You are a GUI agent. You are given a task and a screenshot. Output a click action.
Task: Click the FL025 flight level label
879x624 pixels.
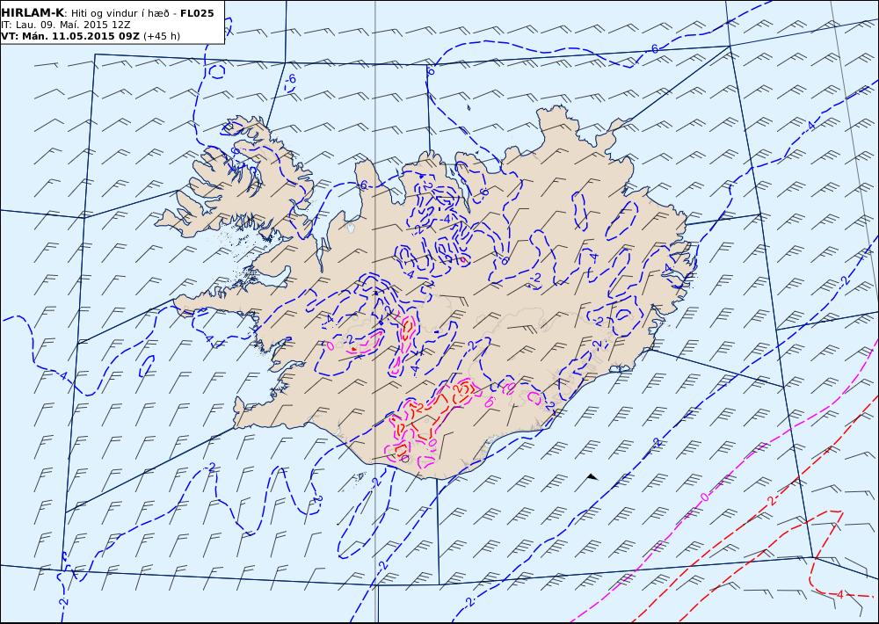point(197,13)
